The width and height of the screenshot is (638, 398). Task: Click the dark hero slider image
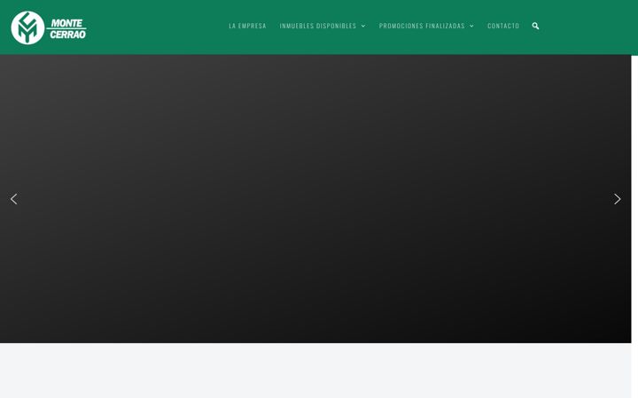tap(315, 199)
